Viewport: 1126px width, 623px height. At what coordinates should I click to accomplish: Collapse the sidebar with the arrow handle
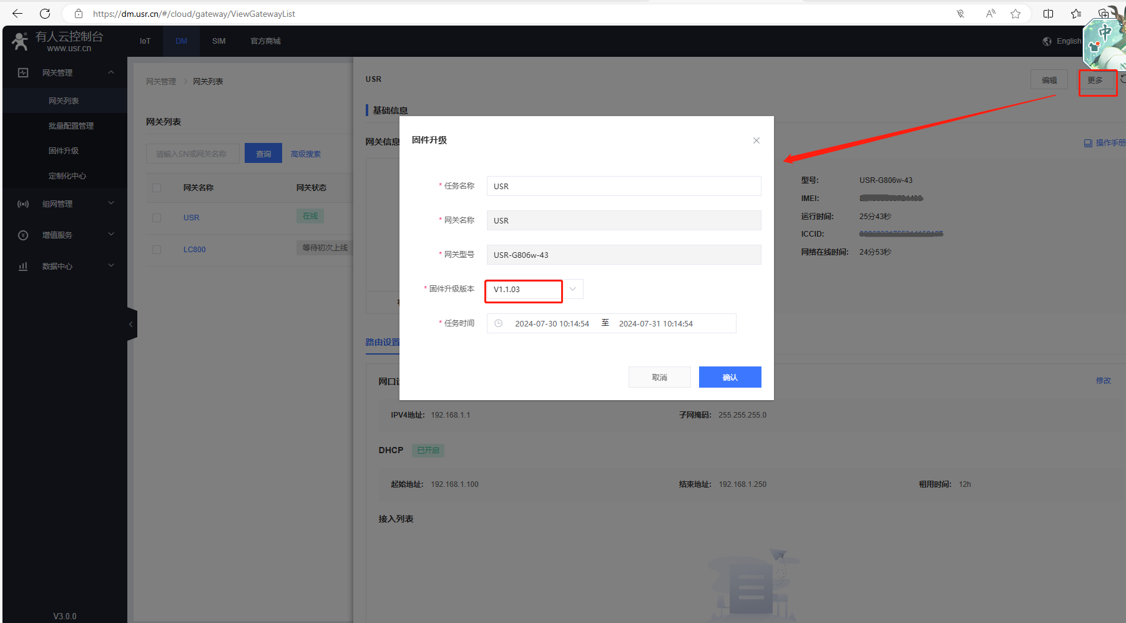[131, 324]
